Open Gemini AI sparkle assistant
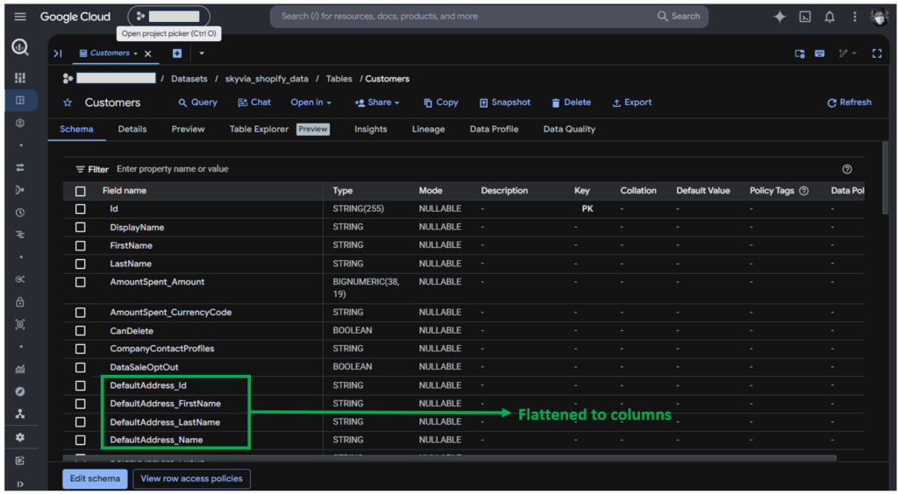898x494 pixels. [x=780, y=17]
